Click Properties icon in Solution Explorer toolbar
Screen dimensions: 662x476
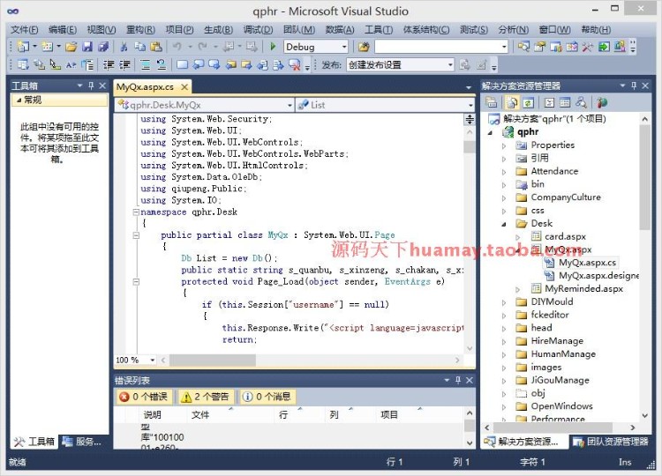(491, 102)
